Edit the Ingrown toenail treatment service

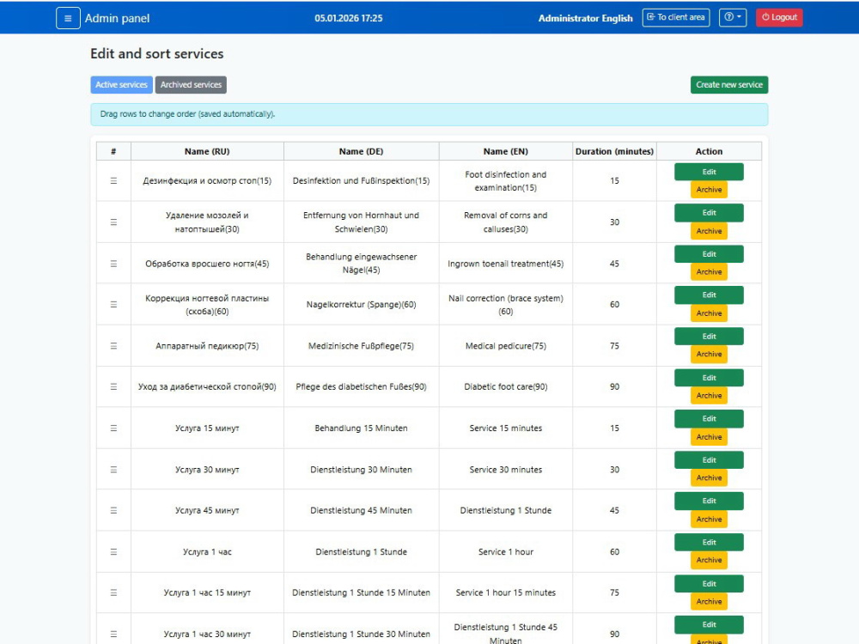click(709, 254)
